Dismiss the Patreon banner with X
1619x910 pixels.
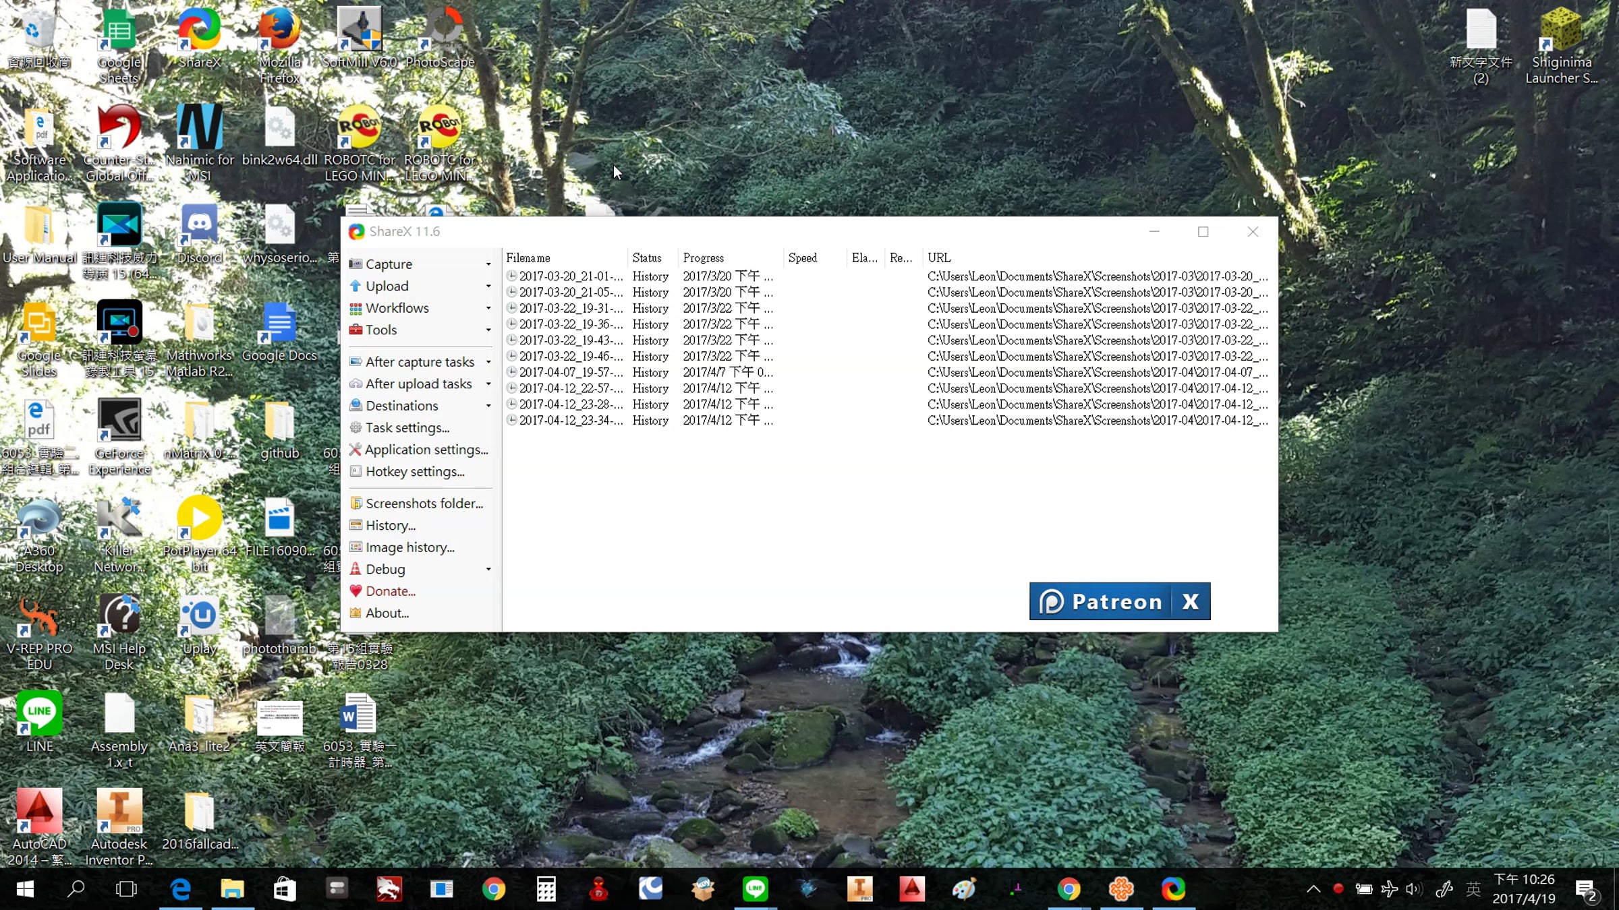point(1191,601)
